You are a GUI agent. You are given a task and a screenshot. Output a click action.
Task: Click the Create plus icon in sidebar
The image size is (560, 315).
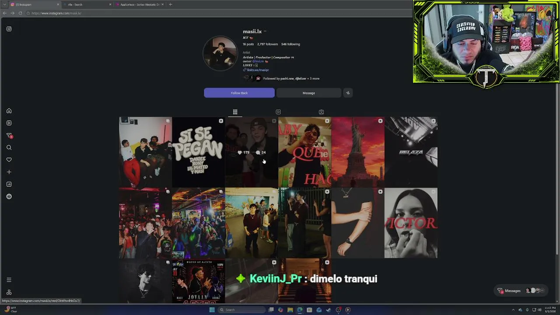9,172
